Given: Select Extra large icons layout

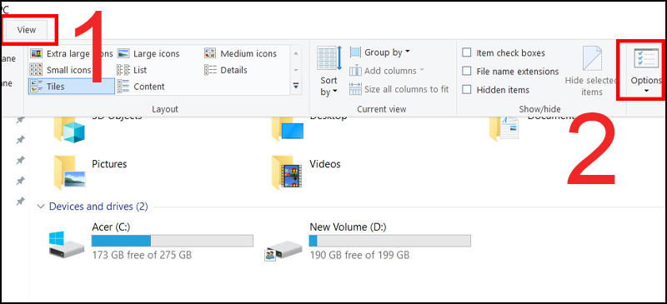Looking at the screenshot, I should tap(71, 53).
